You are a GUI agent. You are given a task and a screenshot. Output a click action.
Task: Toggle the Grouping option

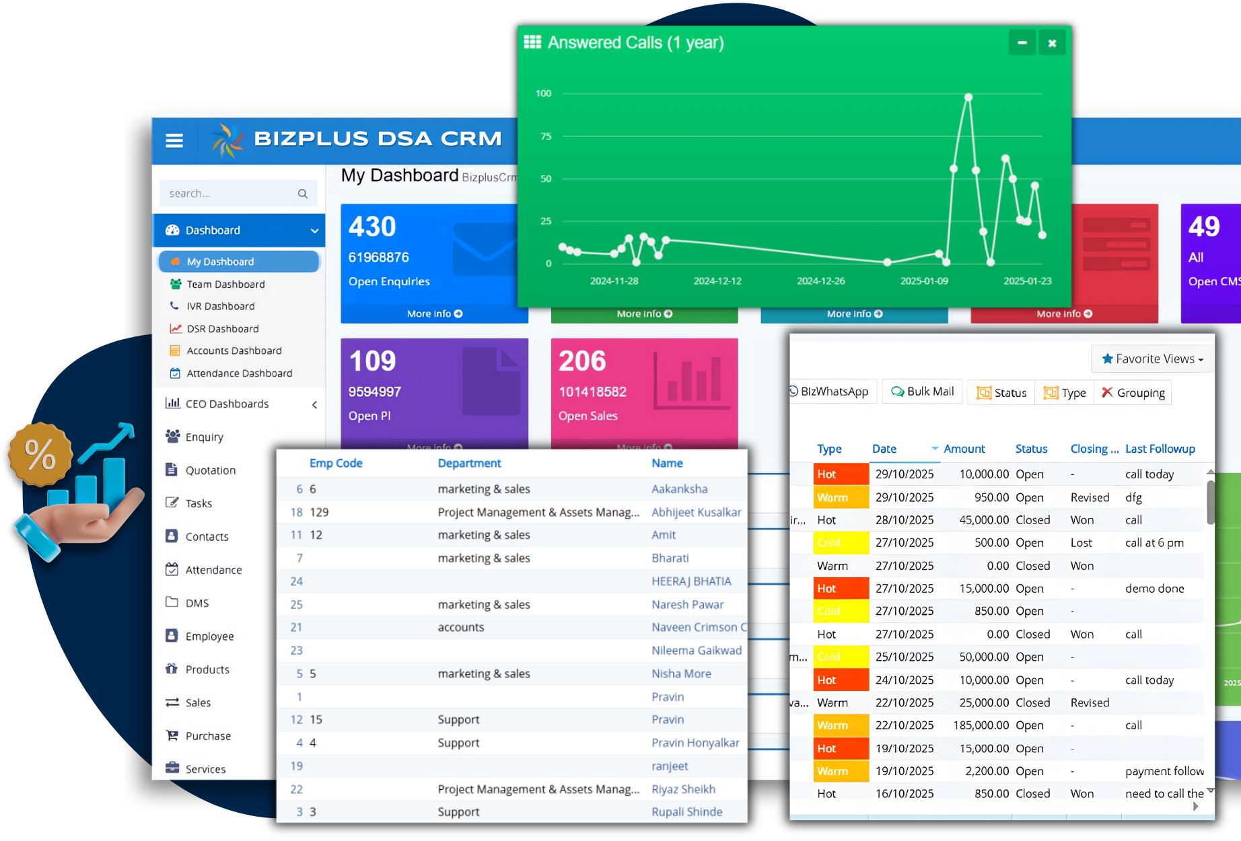[x=1132, y=392]
